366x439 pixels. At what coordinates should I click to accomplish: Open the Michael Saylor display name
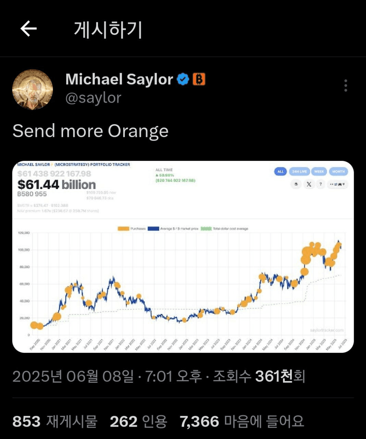tap(119, 80)
